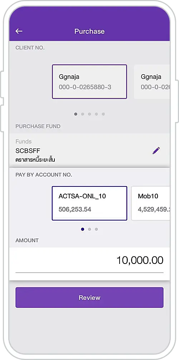Screen dimensions: 179x360
Task: Tap the Purchase header title
Action: pos(89,31)
